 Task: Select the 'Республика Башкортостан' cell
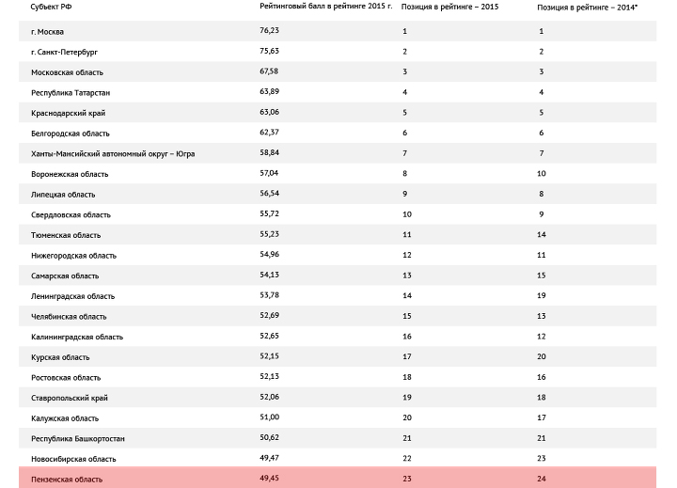(x=78, y=439)
